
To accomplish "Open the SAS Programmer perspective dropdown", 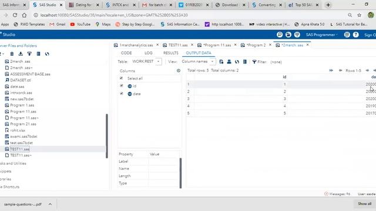I will [x=321, y=35].
